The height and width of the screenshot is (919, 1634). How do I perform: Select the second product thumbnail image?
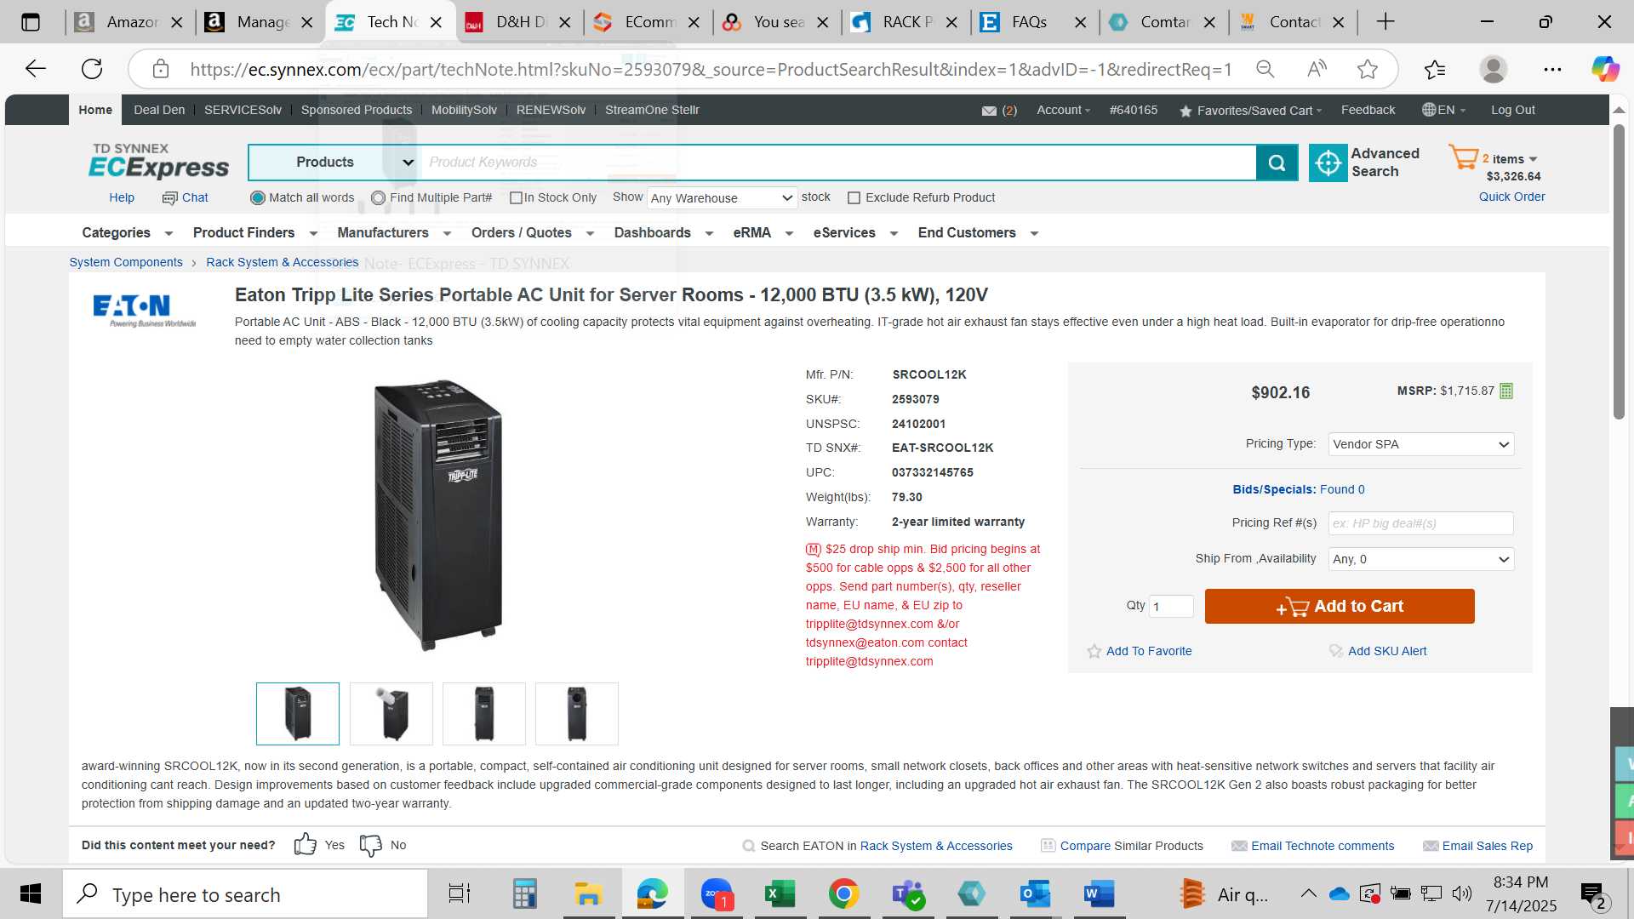[x=391, y=714]
